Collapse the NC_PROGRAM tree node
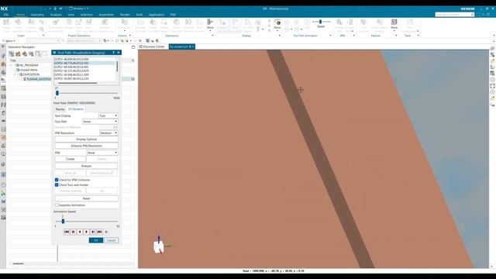 pyautogui.click(x=11, y=65)
